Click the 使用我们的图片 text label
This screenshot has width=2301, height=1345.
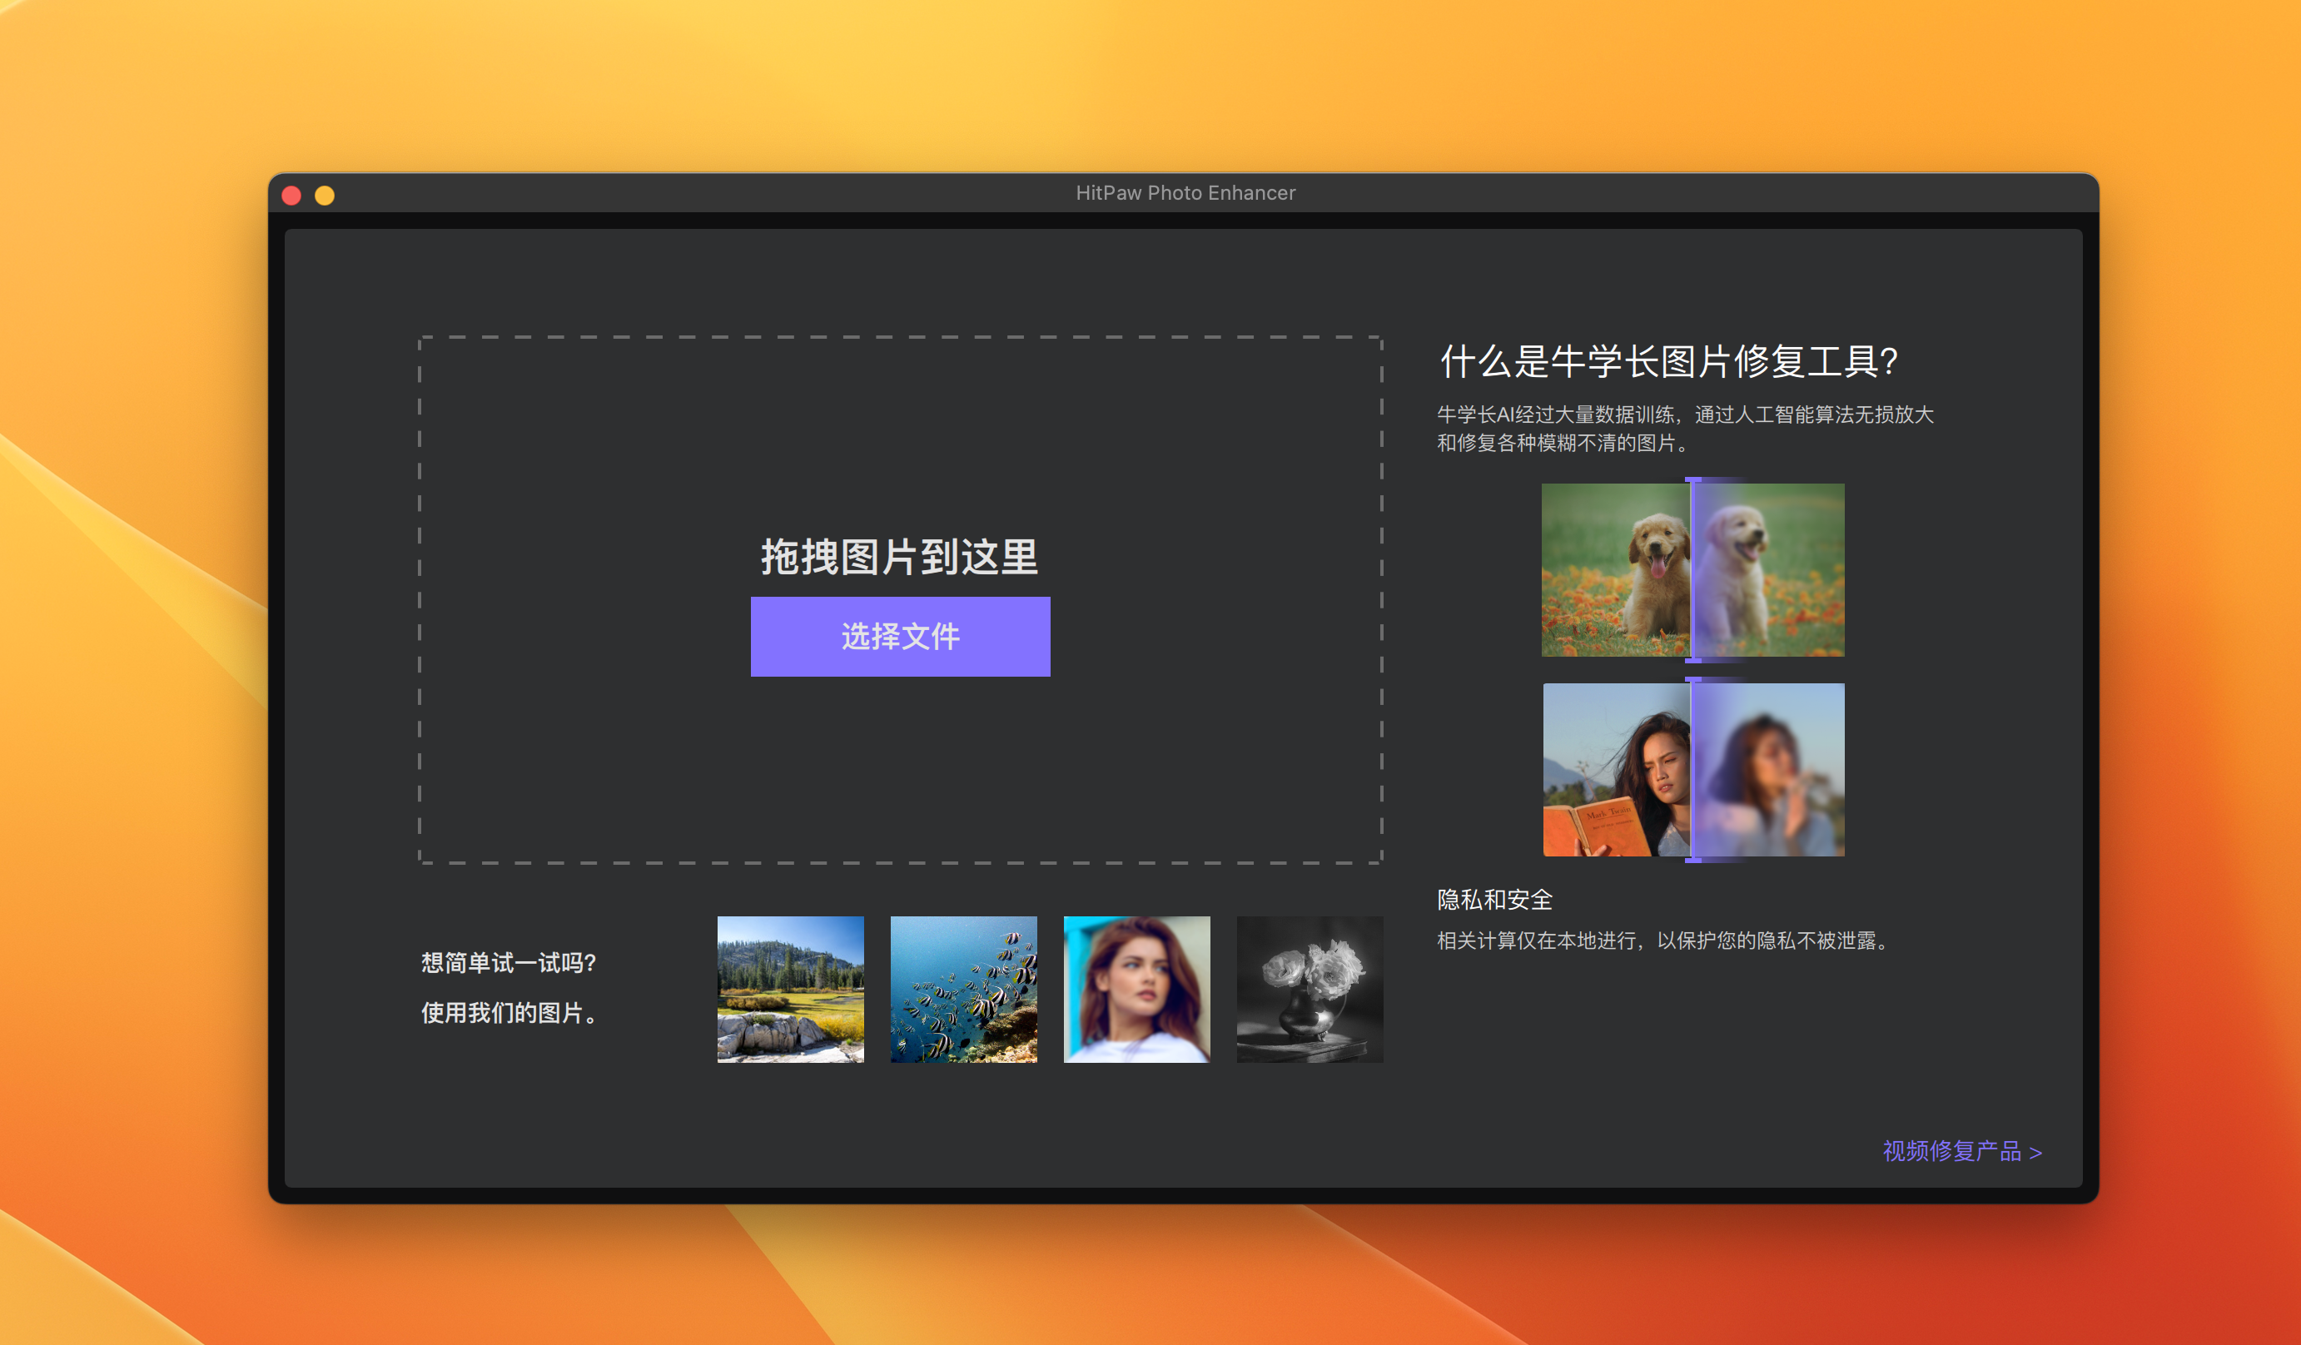point(509,1013)
